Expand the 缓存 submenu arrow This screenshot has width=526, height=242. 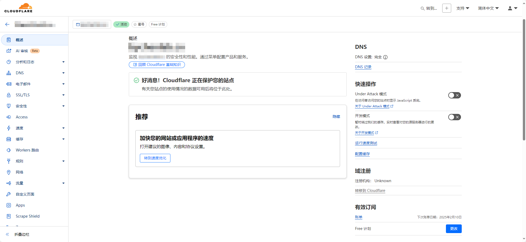click(63, 139)
